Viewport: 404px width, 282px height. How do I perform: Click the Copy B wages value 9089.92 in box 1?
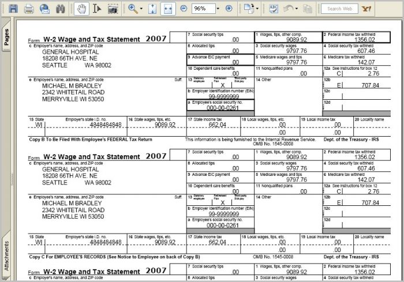point(297,40)
